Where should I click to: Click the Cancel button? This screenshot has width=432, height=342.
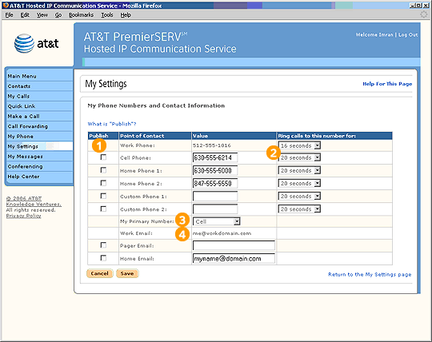point(100,273)
